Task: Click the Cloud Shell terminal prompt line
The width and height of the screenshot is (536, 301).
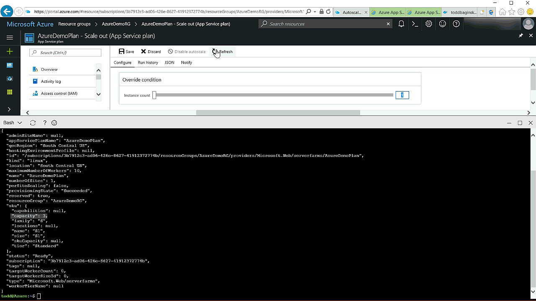Action: click(21, 296)
